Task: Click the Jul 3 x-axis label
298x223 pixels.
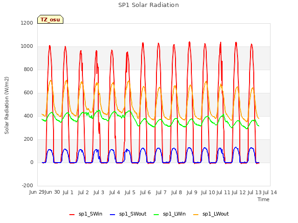Action: coord(99,192)
